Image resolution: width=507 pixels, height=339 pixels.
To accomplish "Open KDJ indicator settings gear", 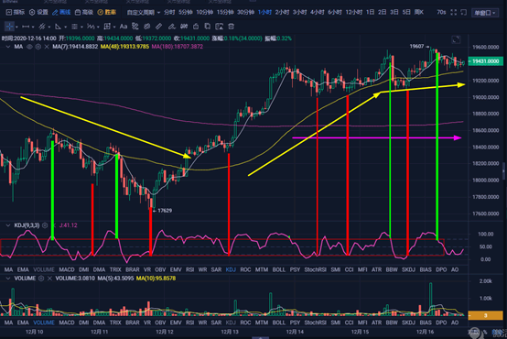I will (45, 225).
